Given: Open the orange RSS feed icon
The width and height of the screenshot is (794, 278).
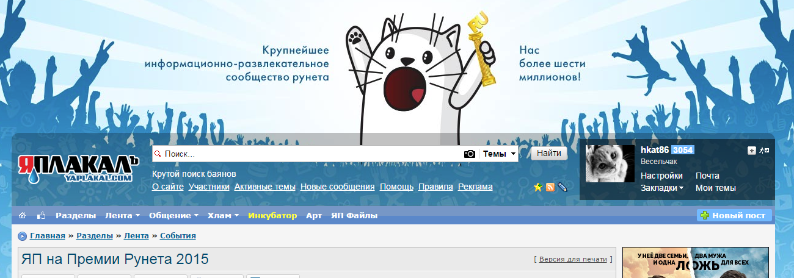Looking at the screenshot, I should tap(550, 187).
